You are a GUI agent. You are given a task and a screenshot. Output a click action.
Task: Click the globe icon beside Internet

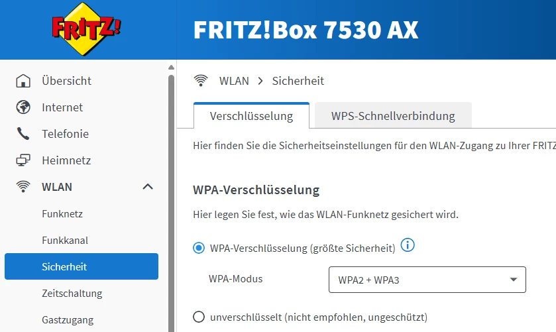23,107
